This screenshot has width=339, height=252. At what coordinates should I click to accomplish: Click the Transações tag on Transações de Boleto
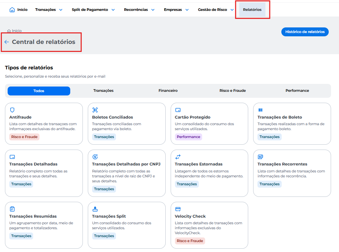269,137
